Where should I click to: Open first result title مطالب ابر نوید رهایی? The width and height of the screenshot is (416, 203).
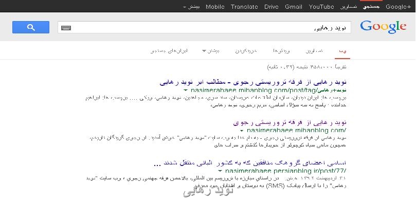click(x=253, y=82)
